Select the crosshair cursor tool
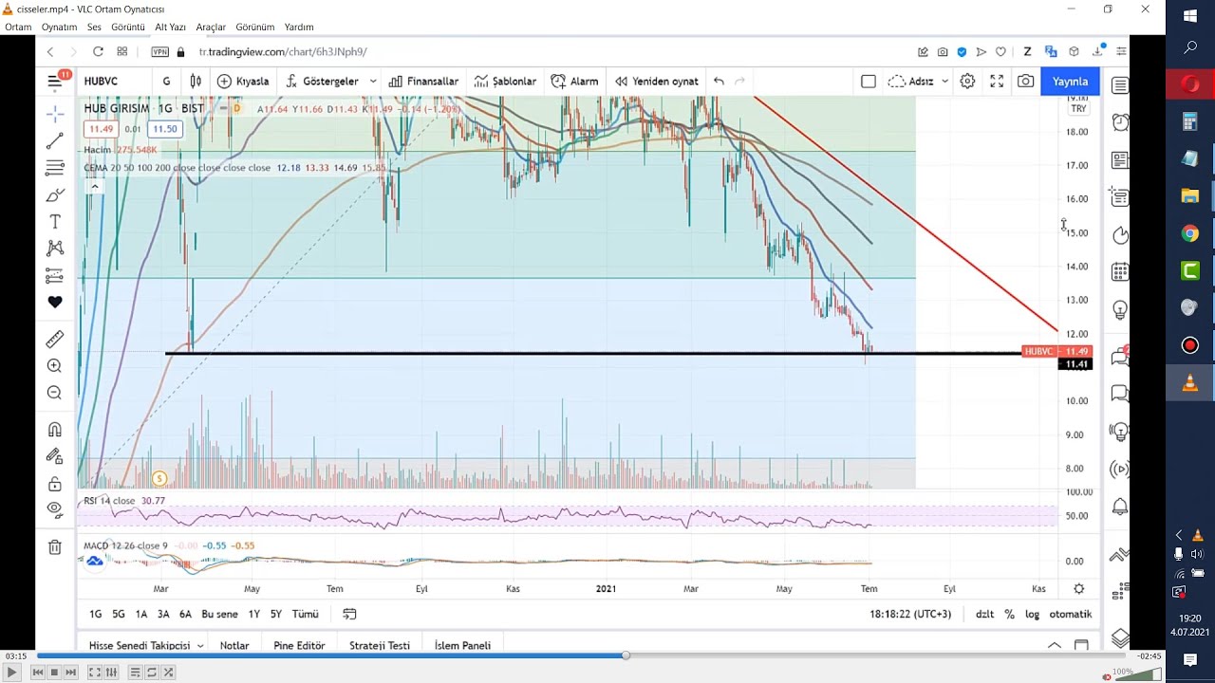1215x683 pixels. pyautogui.click(x=55, y=114)
